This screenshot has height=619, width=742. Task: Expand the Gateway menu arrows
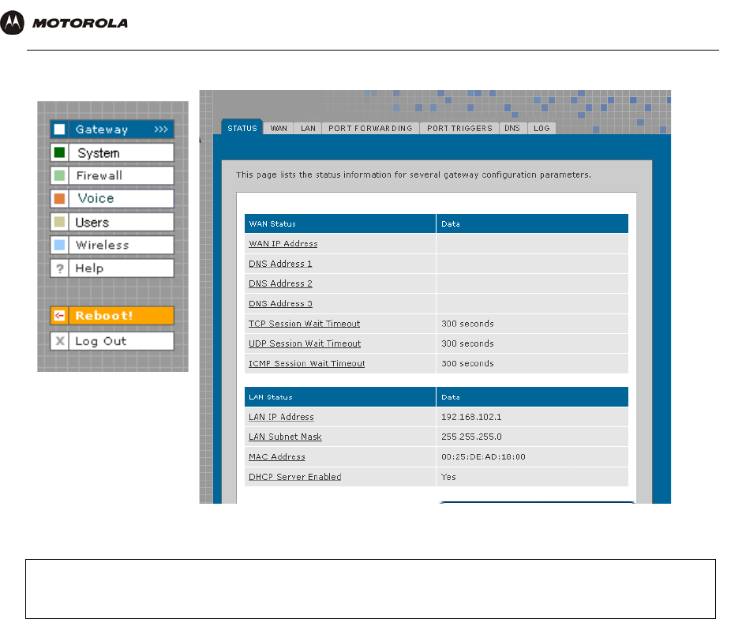click(161, 129)
